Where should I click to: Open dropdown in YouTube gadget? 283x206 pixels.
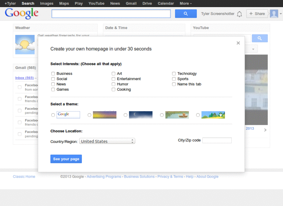253,49
